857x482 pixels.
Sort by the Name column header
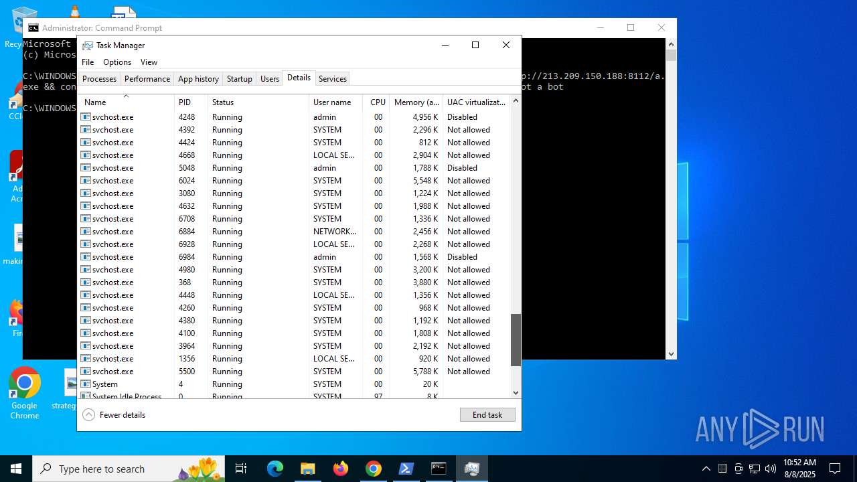tap(126, 102)
